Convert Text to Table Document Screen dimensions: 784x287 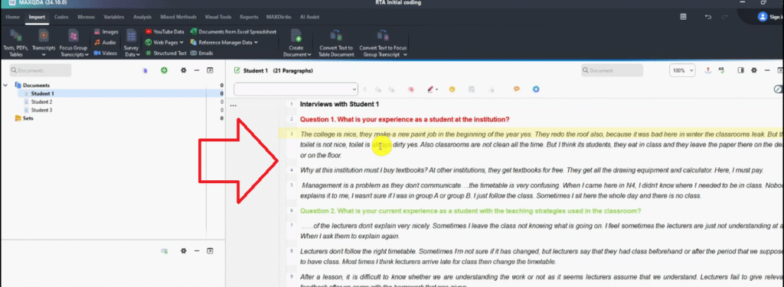click(x=337, y=43)
